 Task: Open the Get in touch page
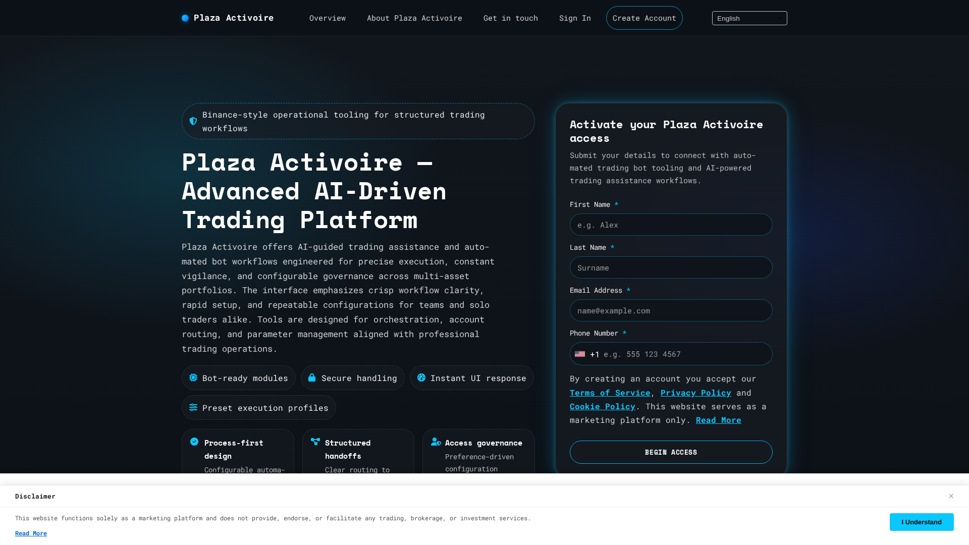[x=511, y=18]
